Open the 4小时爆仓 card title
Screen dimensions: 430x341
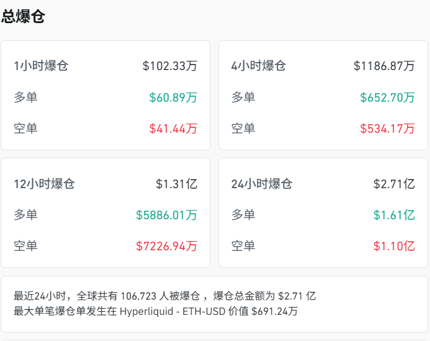(259, 66)
